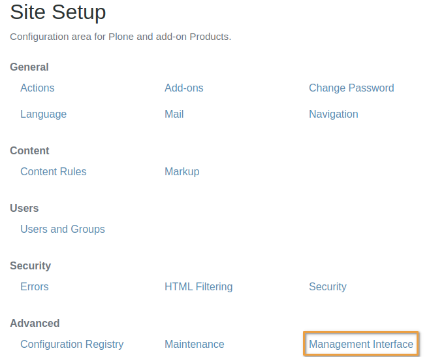
Task: Go to Add-ons configuration
Action: tap(183, 88)
